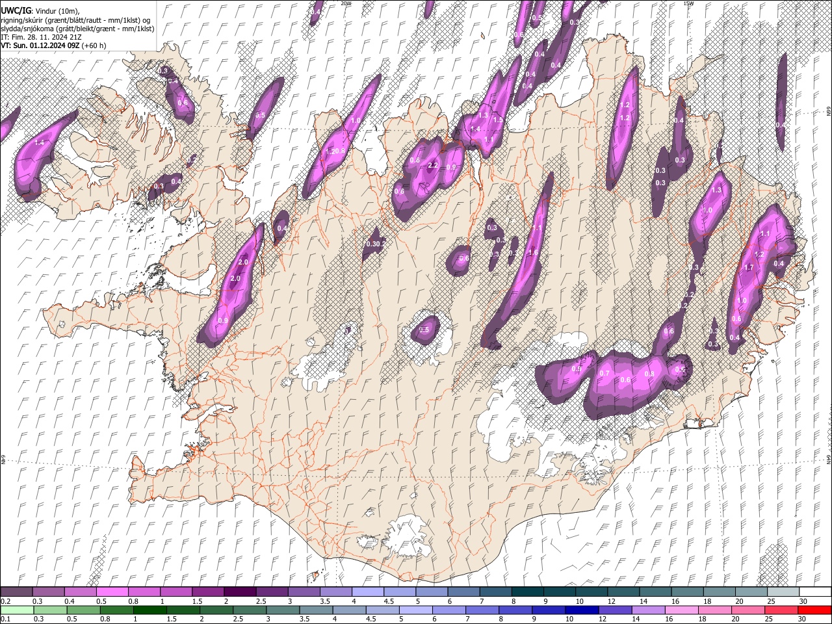
Task: Click the '2.2' snowfall value on the map
Action: [x=433, y=165]
